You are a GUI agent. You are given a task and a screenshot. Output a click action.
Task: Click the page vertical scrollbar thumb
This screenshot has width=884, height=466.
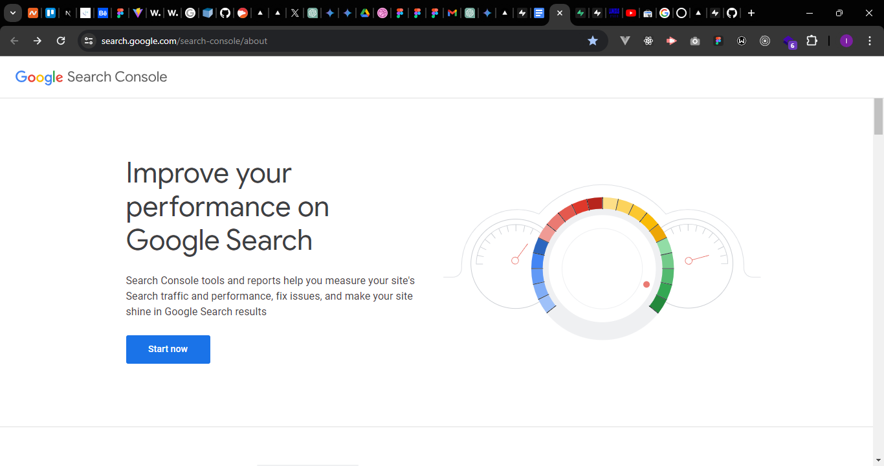[x=878, y=116]
